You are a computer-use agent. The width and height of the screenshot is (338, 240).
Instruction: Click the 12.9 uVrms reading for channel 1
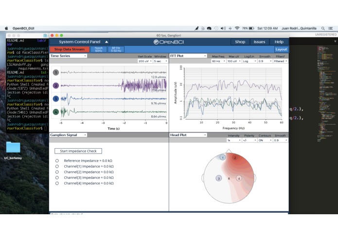pyautogui.click(x=159, y=77)
